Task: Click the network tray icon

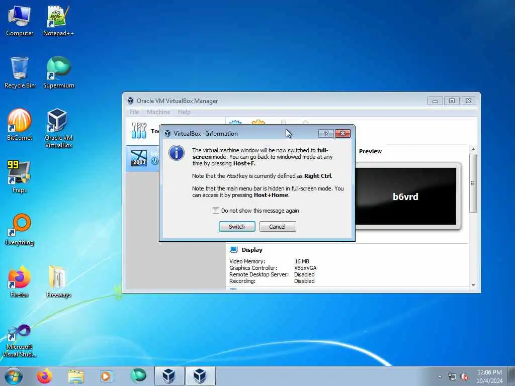Action: point(452,377)
